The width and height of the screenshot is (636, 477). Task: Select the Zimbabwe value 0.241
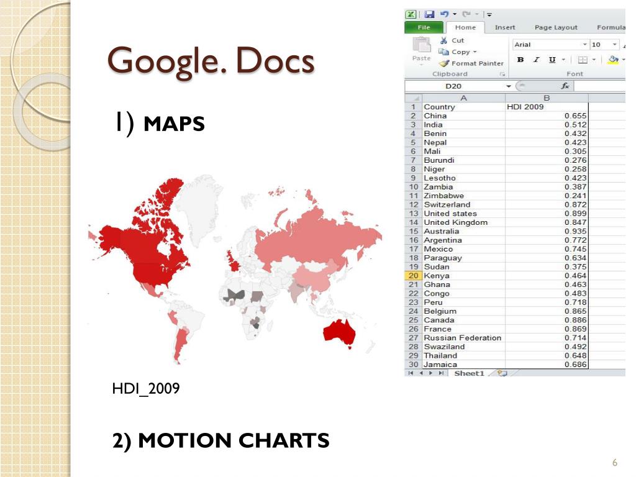(547, 196)
